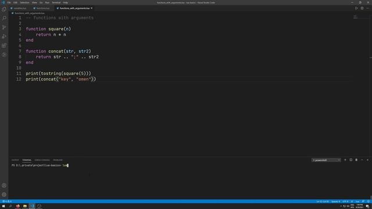Open the Manage gear icon

click(4, 194)
